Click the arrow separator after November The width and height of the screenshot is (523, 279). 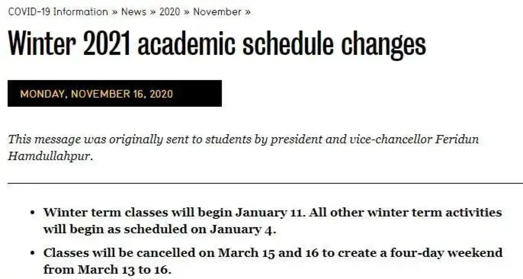click(x=248, y=12)
